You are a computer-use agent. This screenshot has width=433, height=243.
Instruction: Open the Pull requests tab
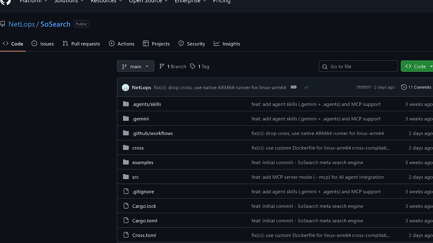point(82,44)
